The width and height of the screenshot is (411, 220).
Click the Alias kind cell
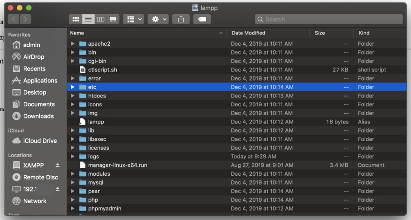pos(364,122)
